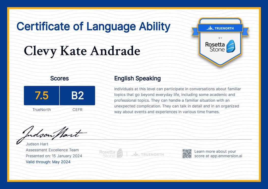Click the paragraph beginning 'Individuals at this level'

(x=178, y=100)
